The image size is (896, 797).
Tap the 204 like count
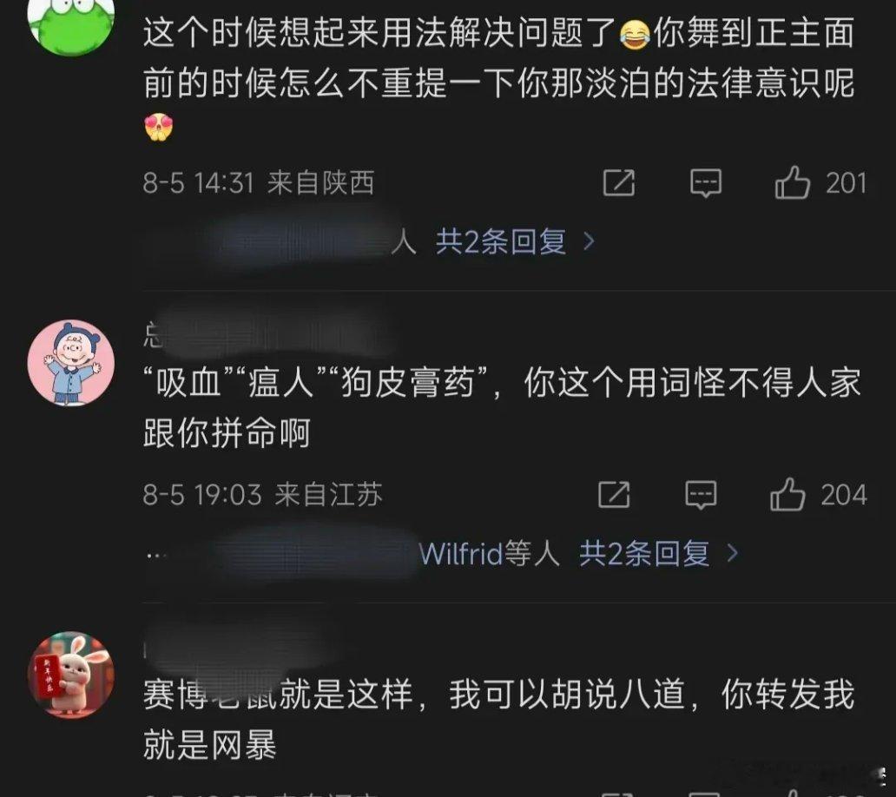click(844, 495)
